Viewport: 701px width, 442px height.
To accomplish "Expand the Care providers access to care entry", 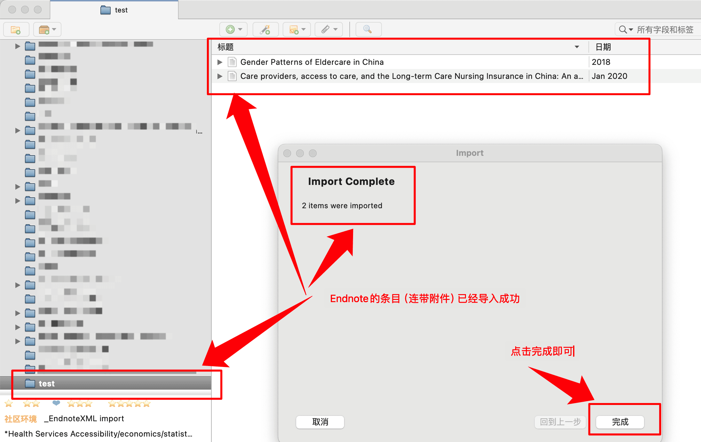I will (220, 75).
